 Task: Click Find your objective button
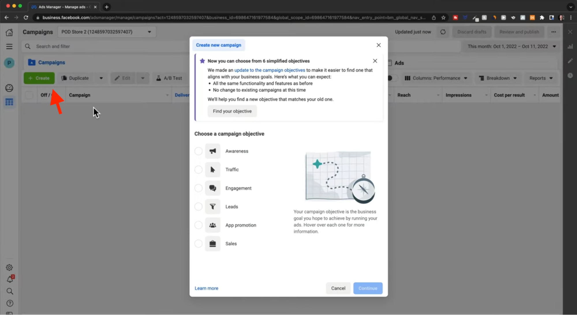(232, 111)
